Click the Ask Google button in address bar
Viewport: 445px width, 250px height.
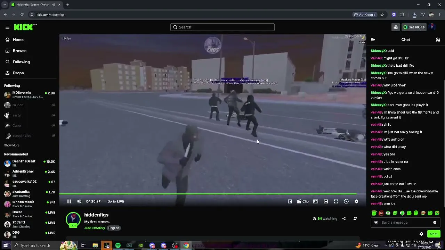tap(365, 15)
